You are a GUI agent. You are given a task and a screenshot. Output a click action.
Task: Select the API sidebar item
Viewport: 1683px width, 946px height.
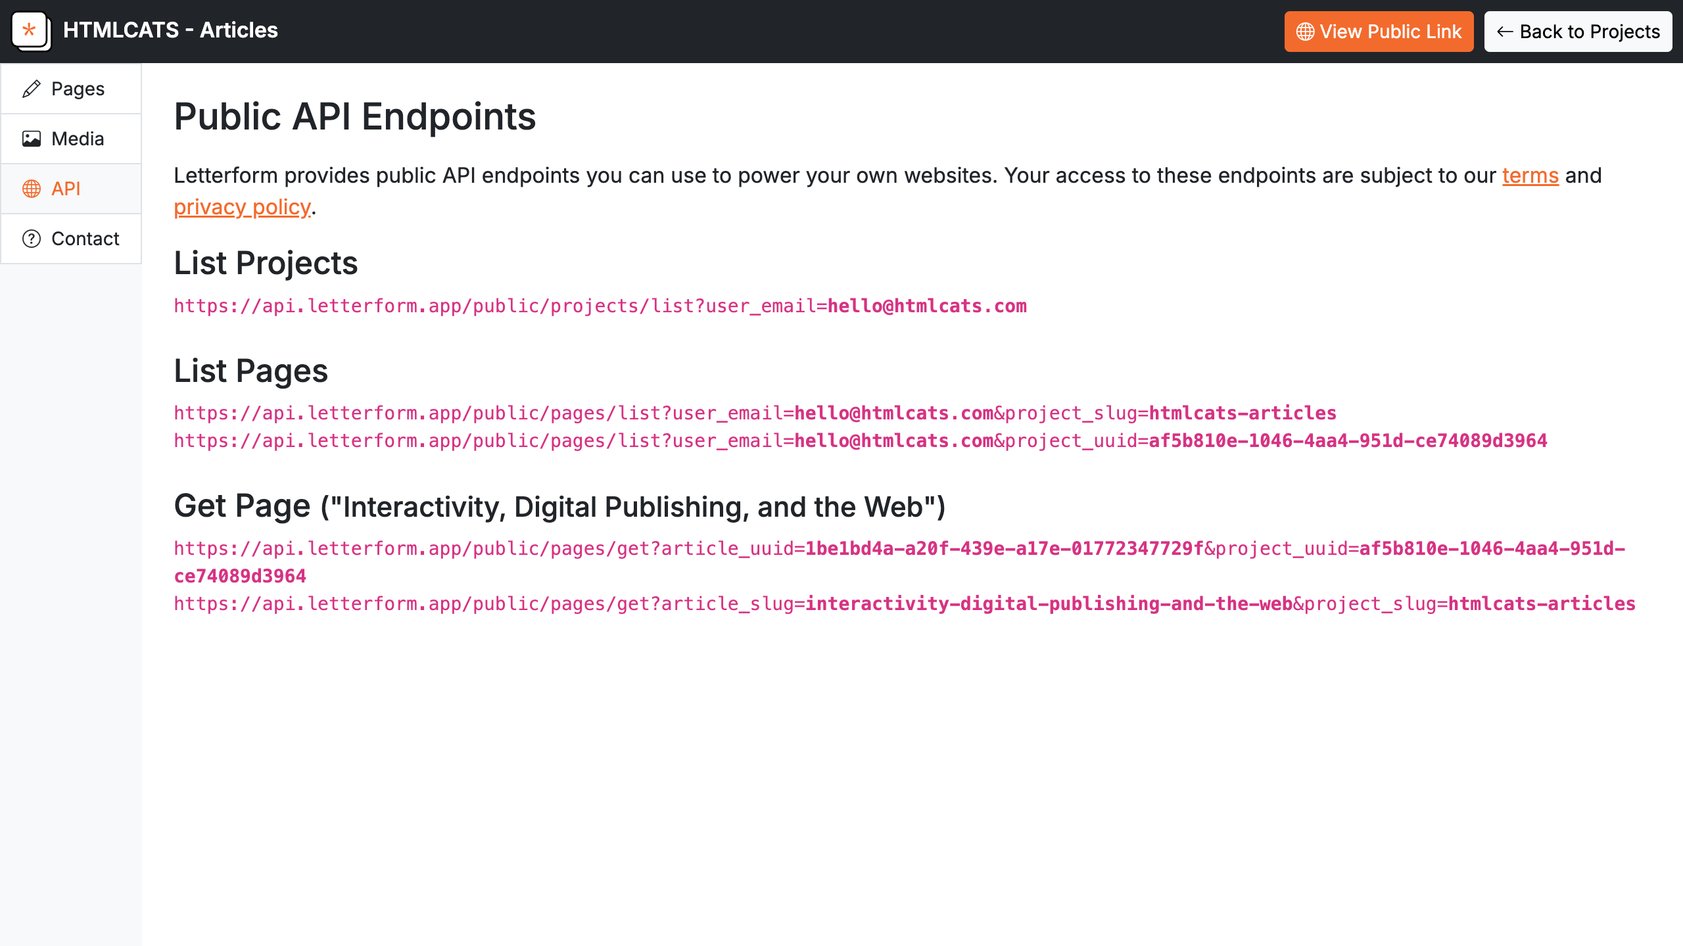(66, 189)
